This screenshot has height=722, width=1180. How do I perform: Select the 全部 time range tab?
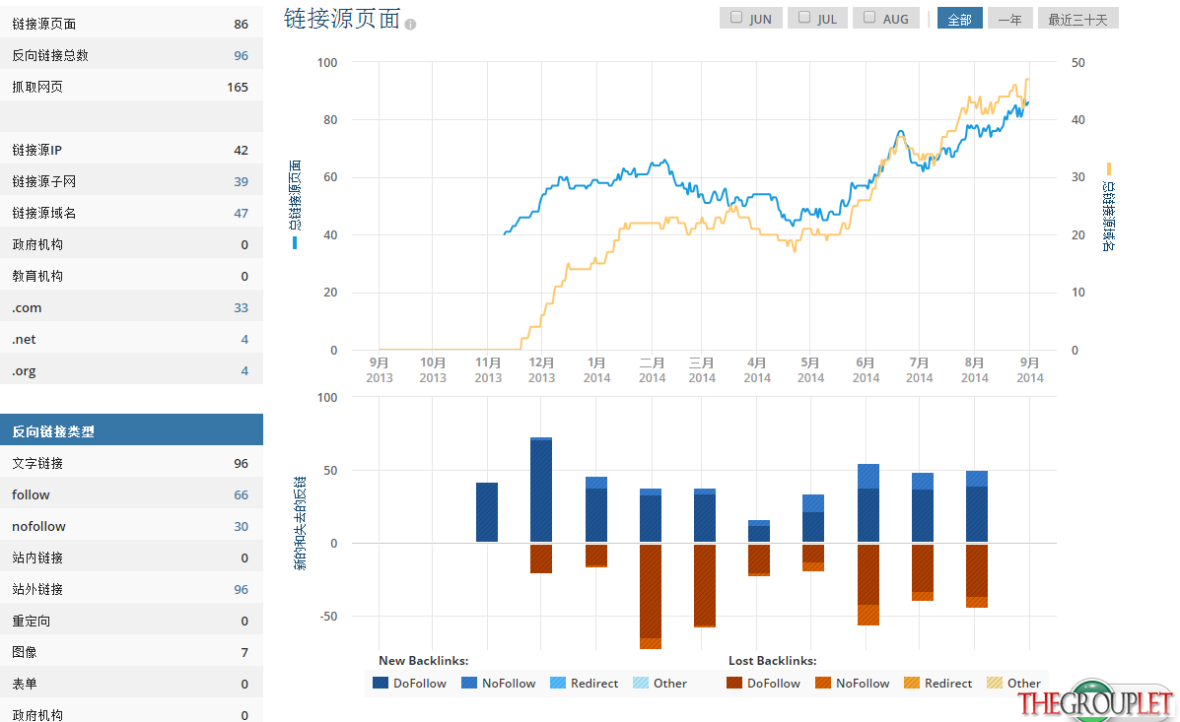tap(959, 19)
